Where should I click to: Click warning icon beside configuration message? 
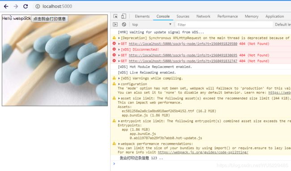tap(114, 84)
